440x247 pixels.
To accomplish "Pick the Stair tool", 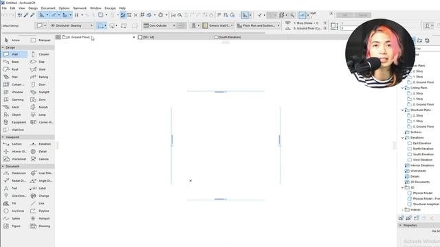I will coord(14,77).
